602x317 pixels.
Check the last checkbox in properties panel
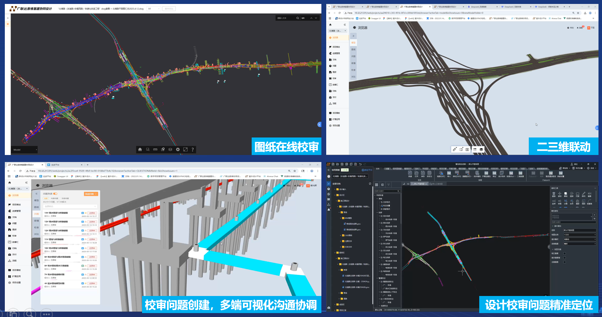564,262
